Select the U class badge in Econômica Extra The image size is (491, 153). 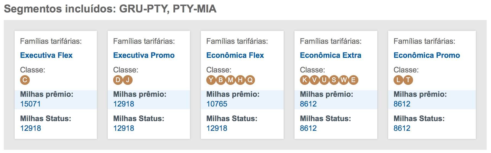pos(324,80)
